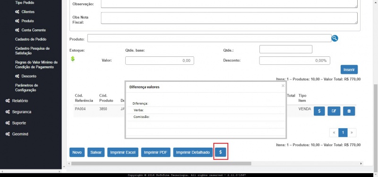This screenshot has width=378, height=177.
Task: Click Imprimir PDF button
Action: pyautogui.click(x=156, y=152)
